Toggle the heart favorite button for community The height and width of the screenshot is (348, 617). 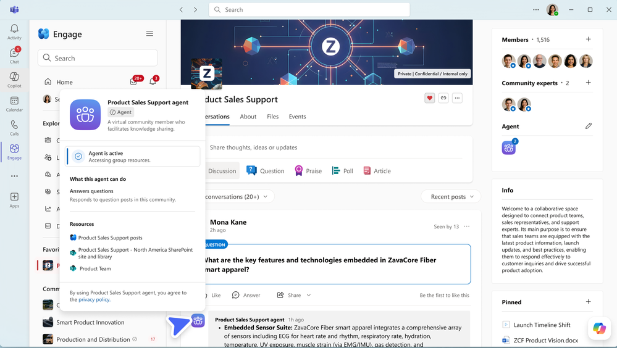coord(429,98)
